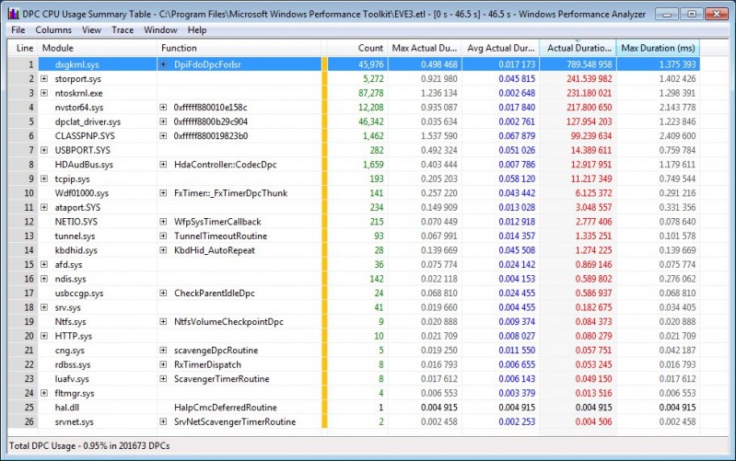Expand function 0xfffff8800b29c904
736x461 pixels.
point(163,121)
